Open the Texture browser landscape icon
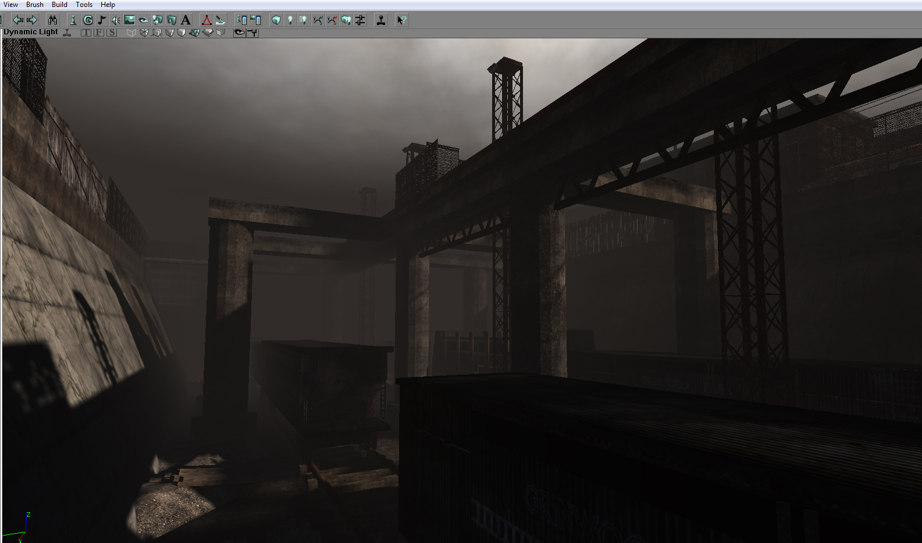The height and width of the screenshot is (543, 922). 130,20
